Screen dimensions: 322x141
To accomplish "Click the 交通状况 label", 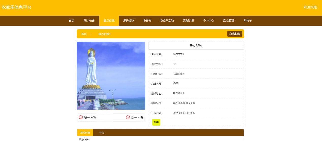I will click(x=157, y=84).
